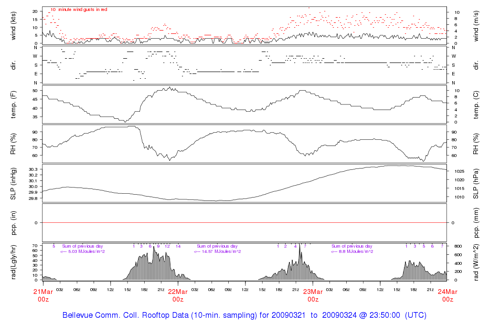
Task: Click the "rad(Lgly/hr)" axis label
Action: [13, 262]
